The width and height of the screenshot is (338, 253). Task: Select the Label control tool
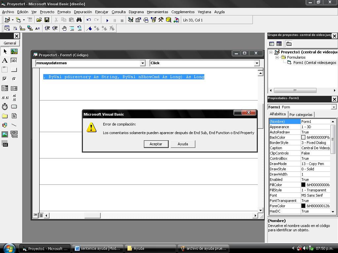click(x=5, y=61)
